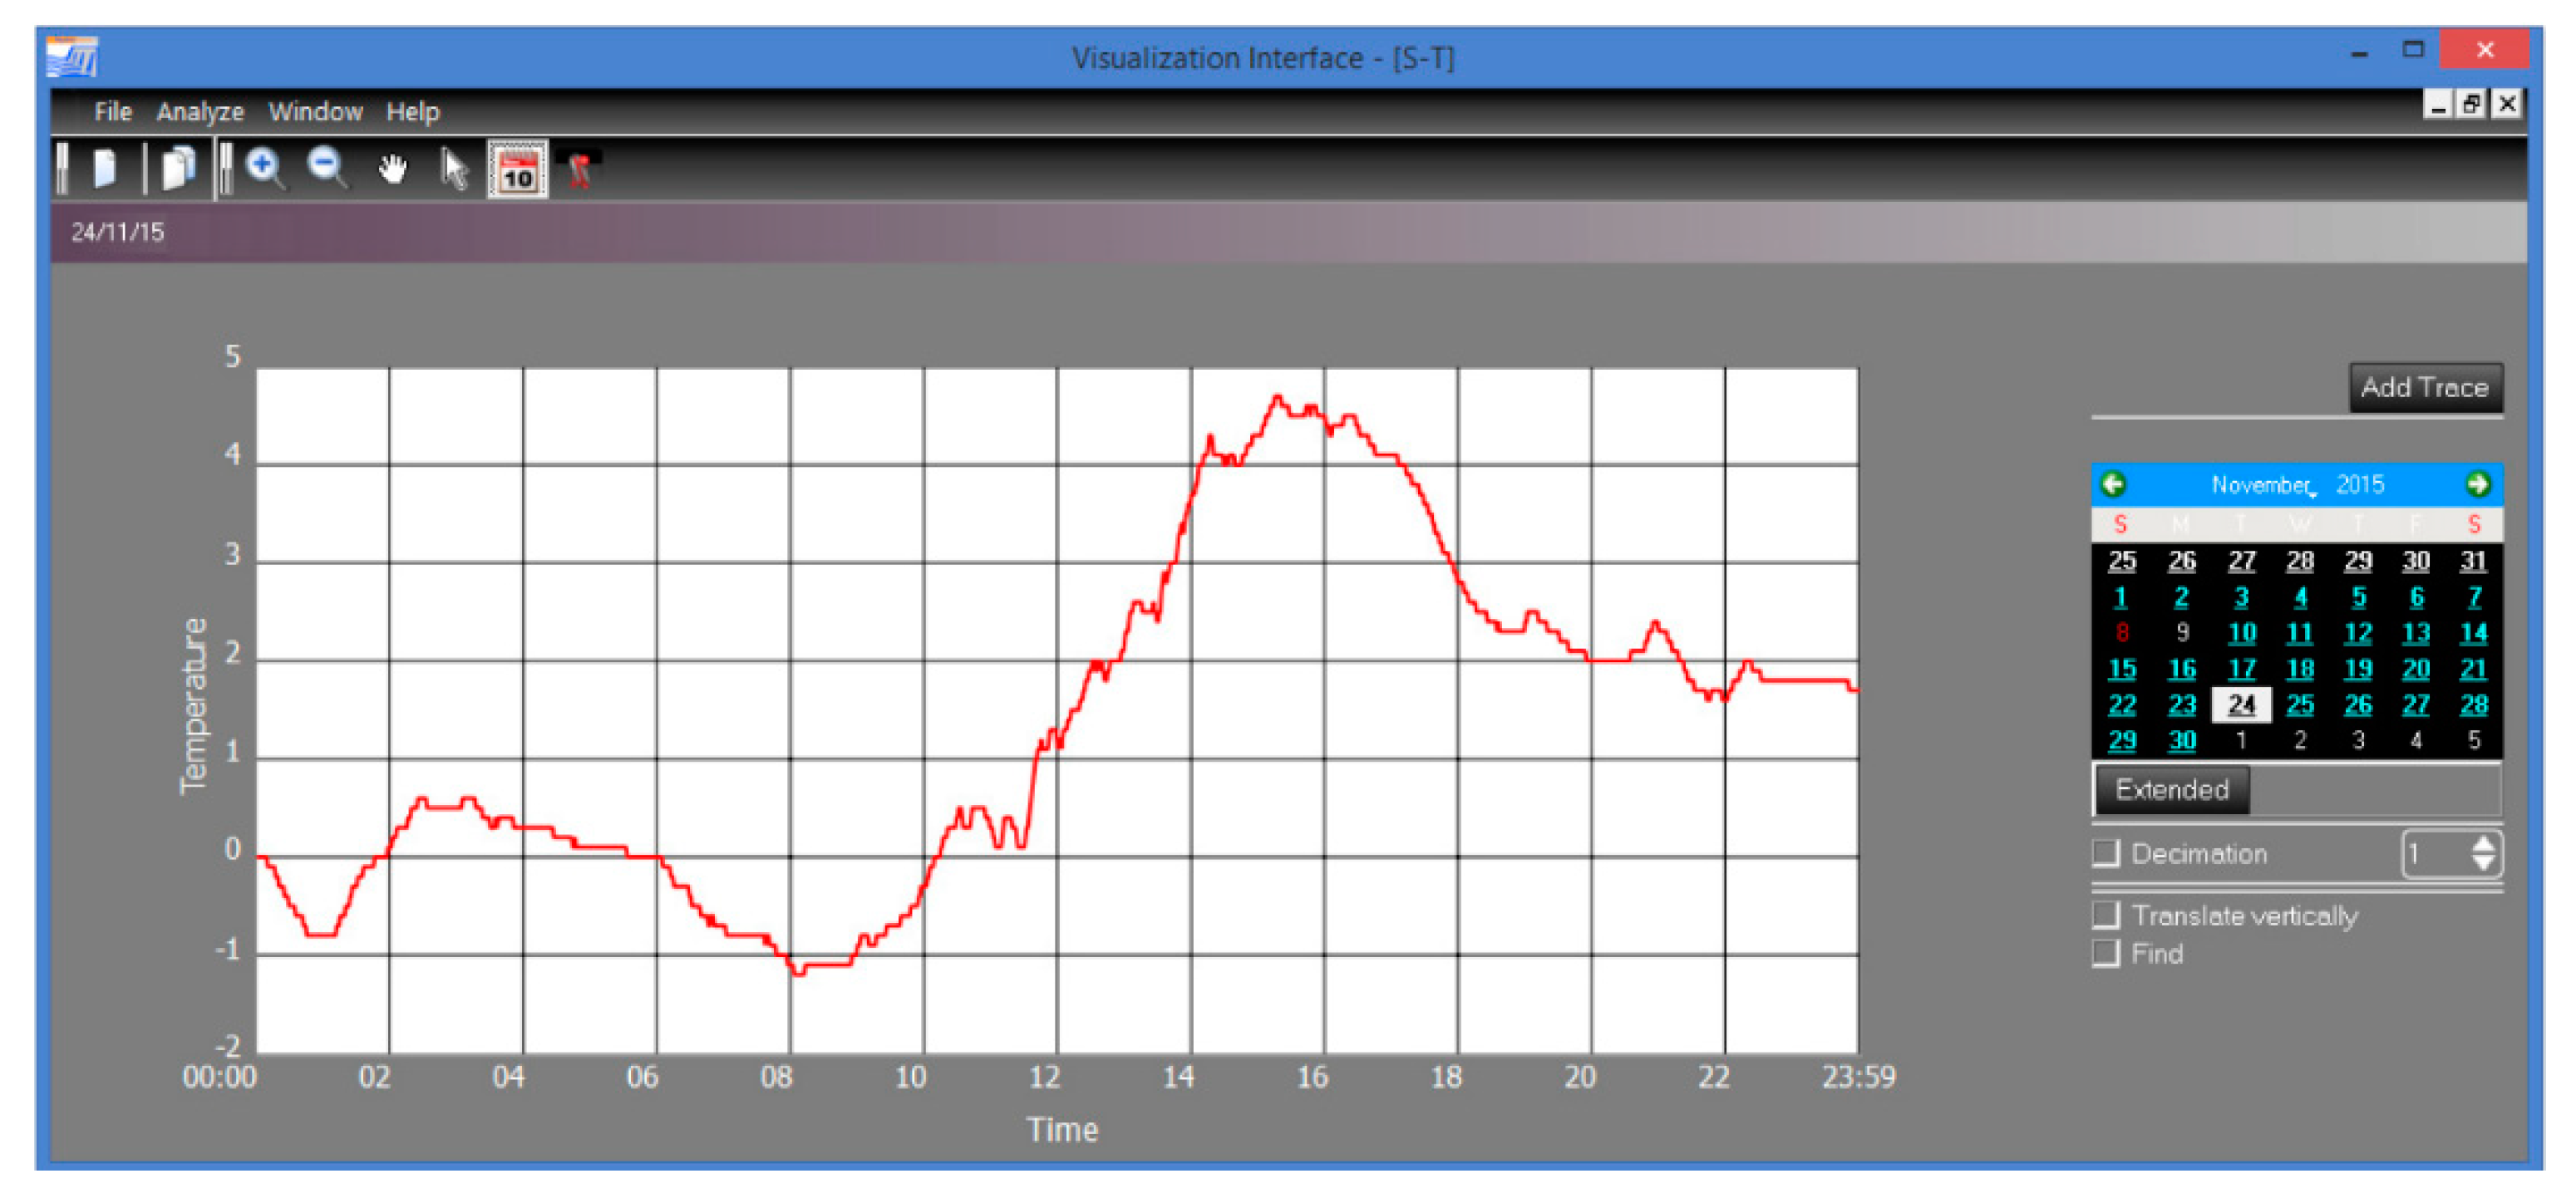The height and width of the screenshot is (1193, 2576).
Task: Click the copy documents icon
Action: [178, 168]
